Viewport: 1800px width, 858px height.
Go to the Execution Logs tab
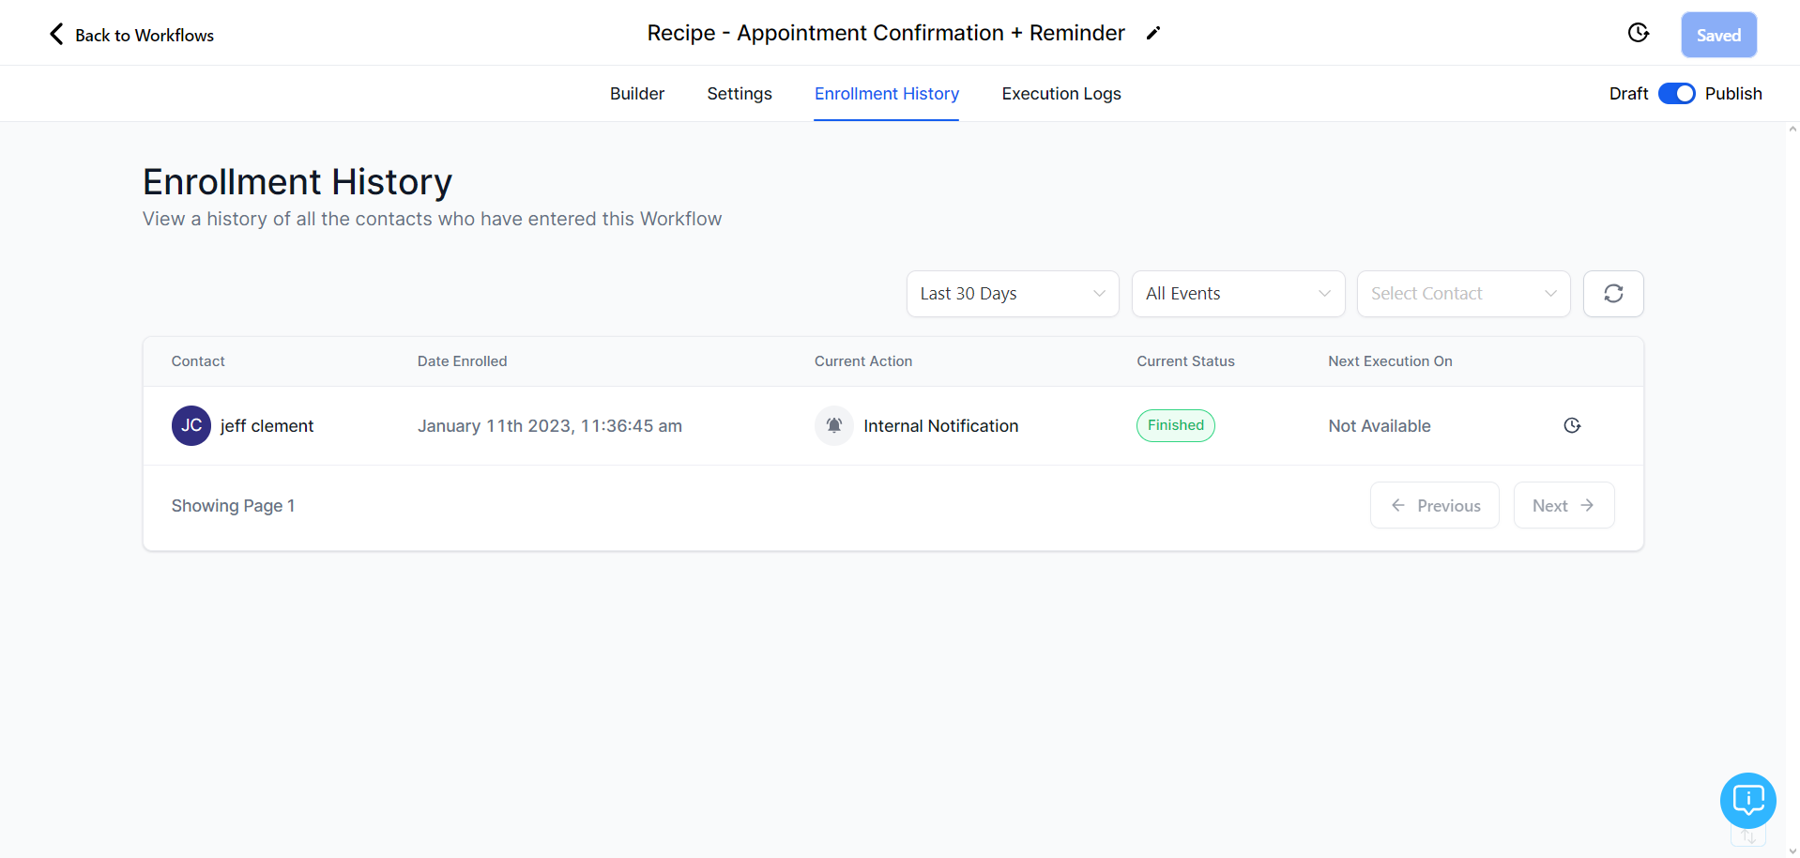[x=1061, y=94]
